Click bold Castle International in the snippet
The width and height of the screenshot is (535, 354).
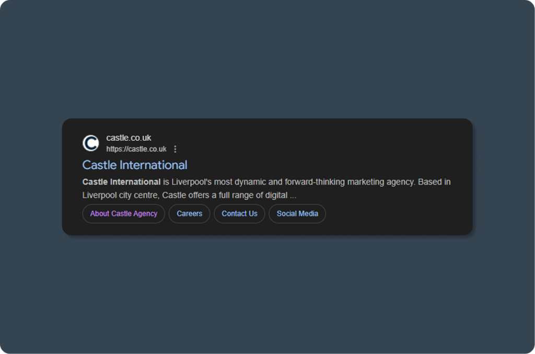pos(121,182)
